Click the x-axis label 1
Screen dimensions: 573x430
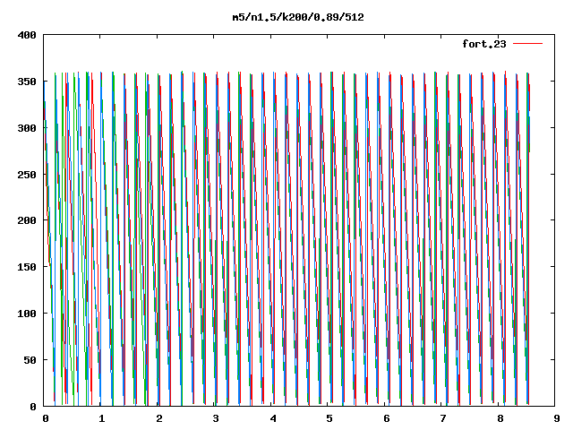[101, 418]
